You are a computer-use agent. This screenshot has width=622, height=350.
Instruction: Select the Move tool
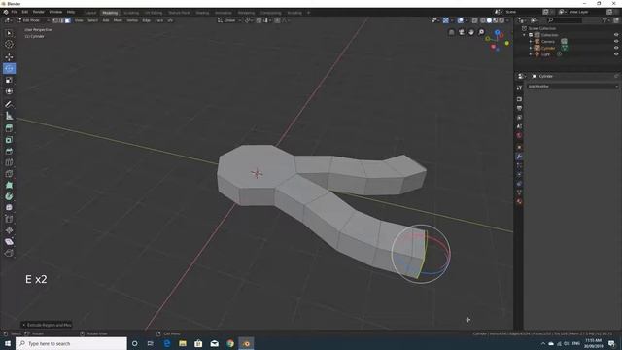9,57
